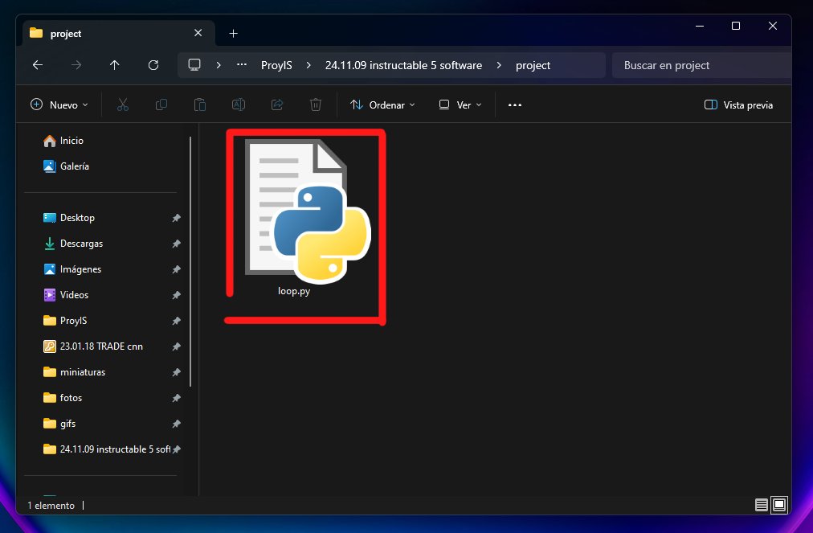Open Imágenes in the sidebar

[x=72, y=269]
